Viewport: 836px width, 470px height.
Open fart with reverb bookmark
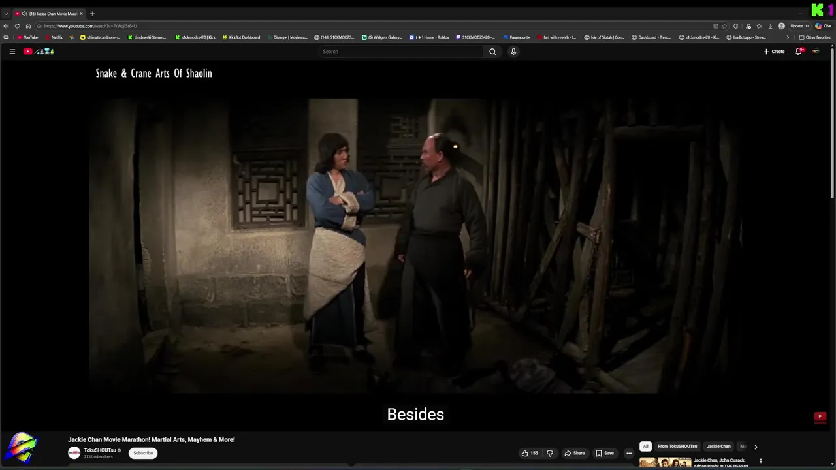[x=556, y=37]
